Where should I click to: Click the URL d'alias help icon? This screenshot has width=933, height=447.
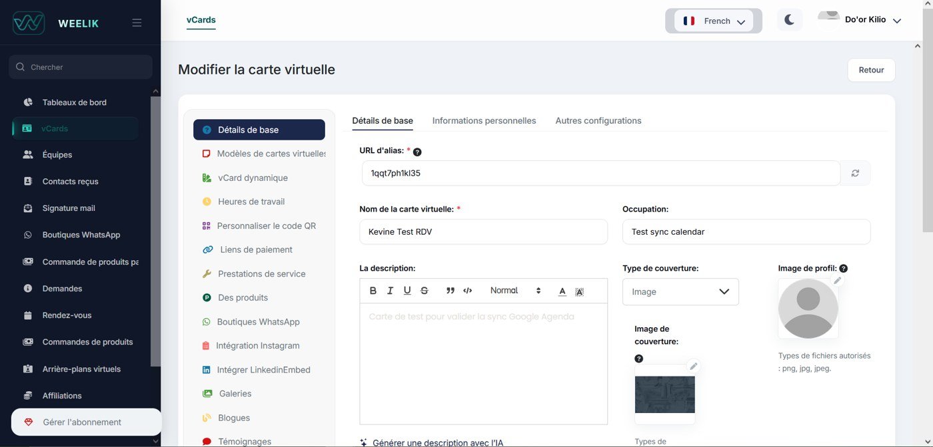(417, 152)
